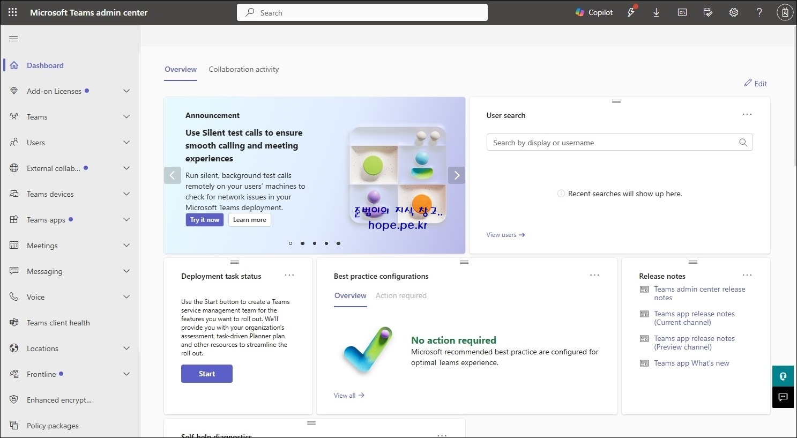Open the lightning bolt icon in the header
This screenshot has height=438, width=797.
point(631,12)
